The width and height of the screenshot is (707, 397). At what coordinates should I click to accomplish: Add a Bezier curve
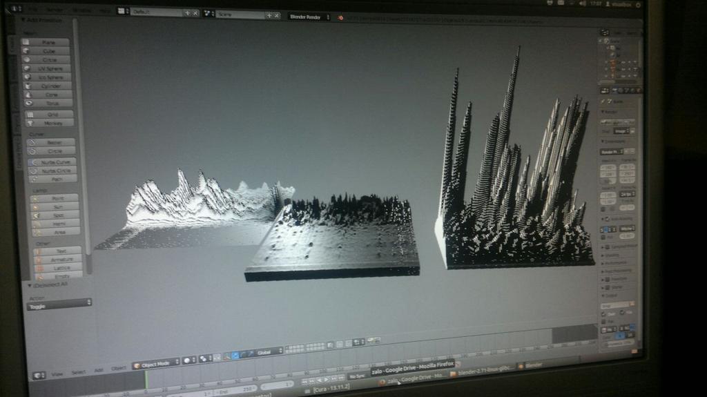pyautogui.click(x=51, y=142)
